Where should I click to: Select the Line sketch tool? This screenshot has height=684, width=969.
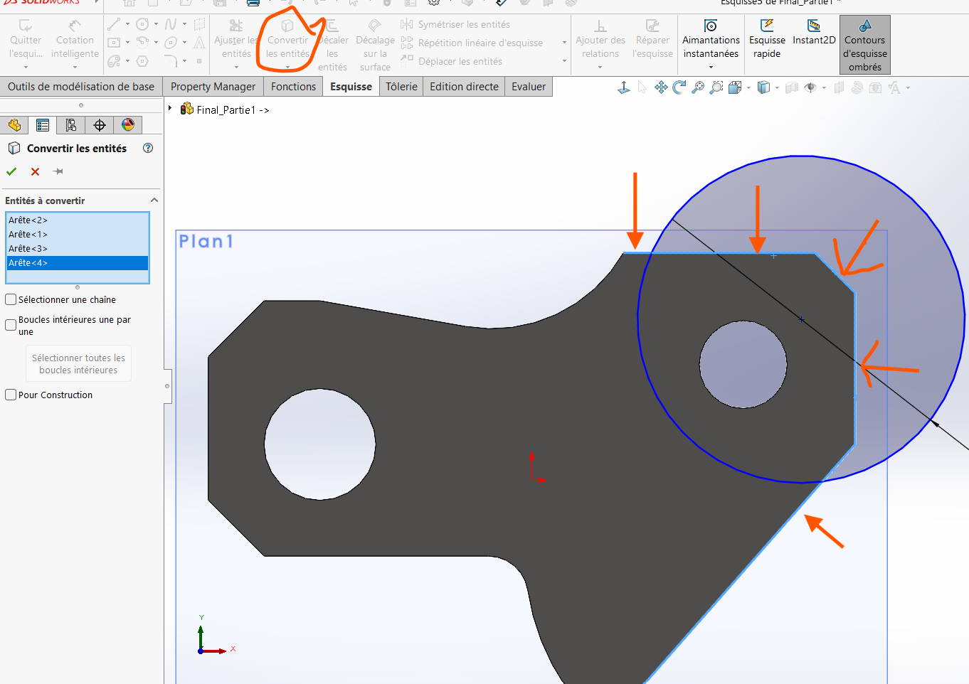coord(114,24)
